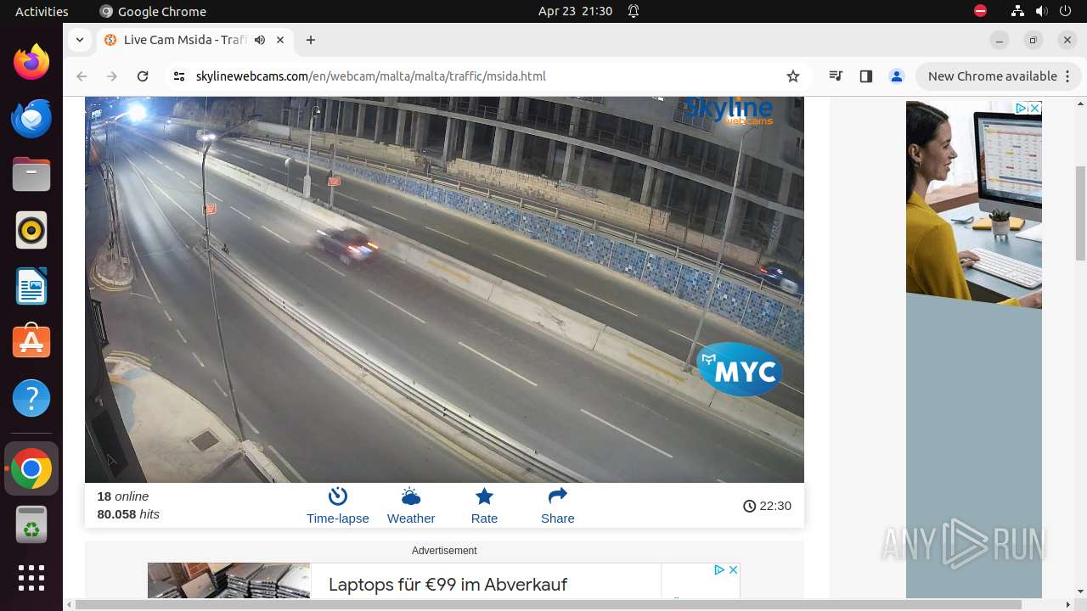
Task: Mute the tab's audio speaker icon
Action: (x=260, y=40)
